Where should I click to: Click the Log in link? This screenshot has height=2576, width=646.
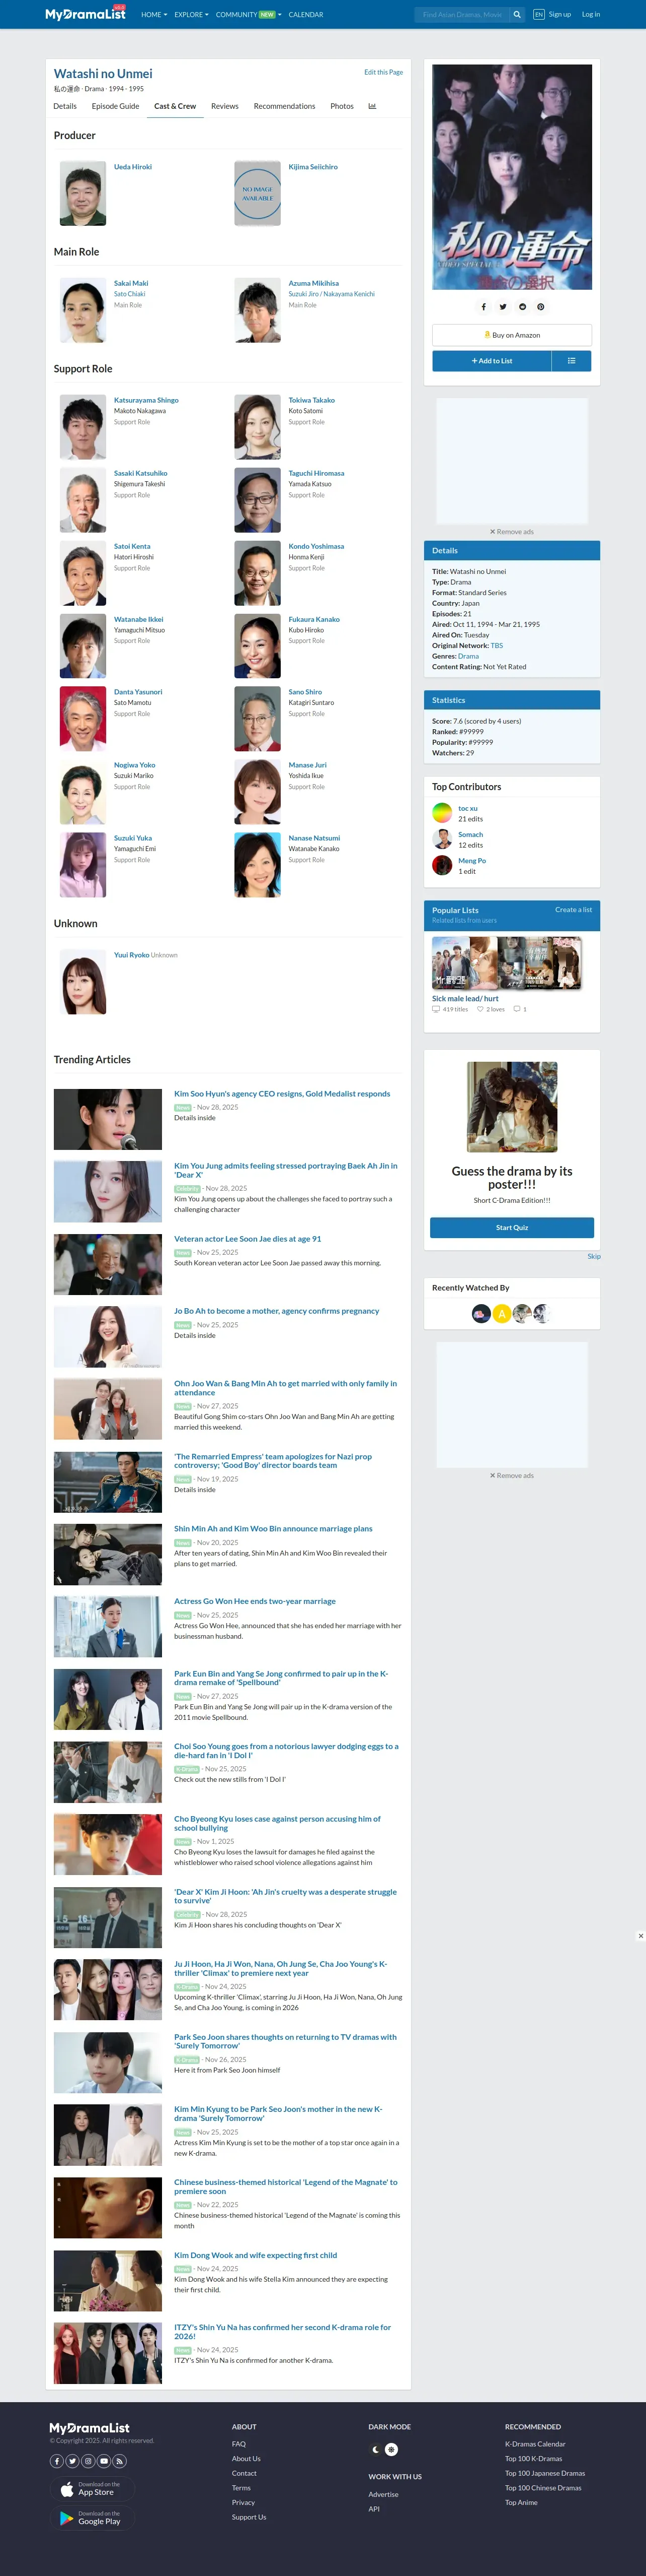tap(591, 15)
